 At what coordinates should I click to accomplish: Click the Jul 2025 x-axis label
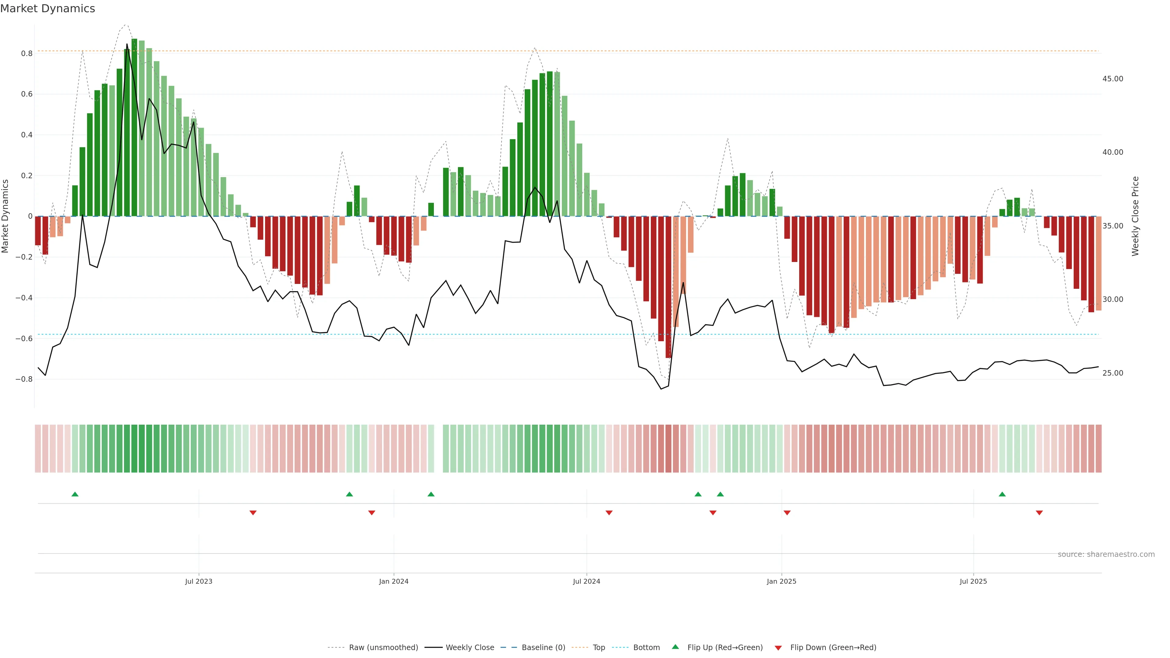(x=973, y=581)
